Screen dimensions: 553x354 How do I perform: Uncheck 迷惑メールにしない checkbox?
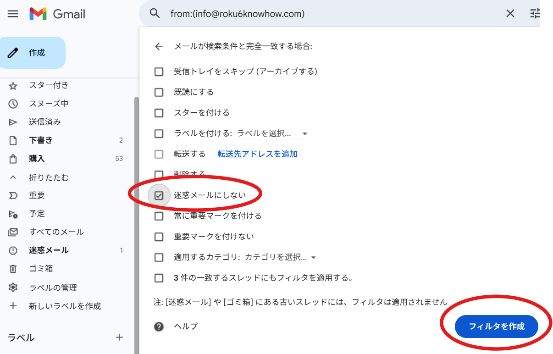(x=159, y=195)
